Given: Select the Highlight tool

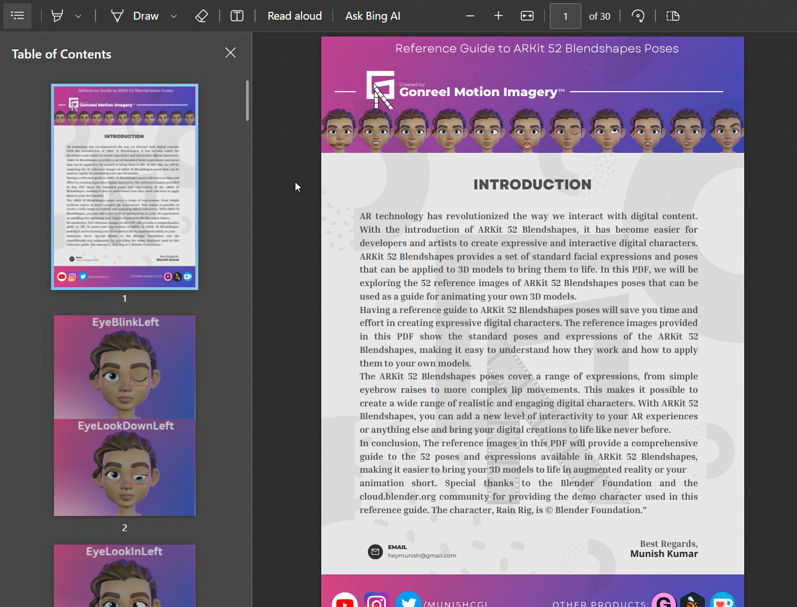Looking at the screenshot, I should pyautogui.click(x=57, y=16).
